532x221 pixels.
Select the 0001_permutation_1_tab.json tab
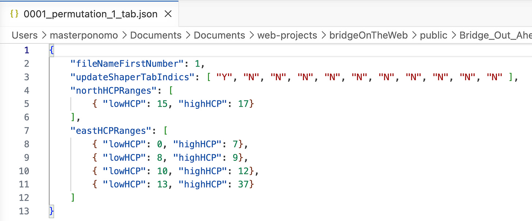(90, 14)
